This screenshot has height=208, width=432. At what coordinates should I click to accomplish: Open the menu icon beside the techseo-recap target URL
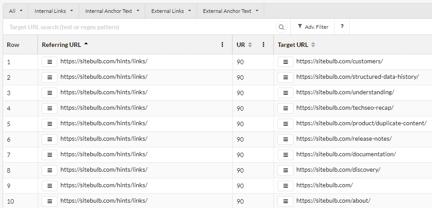pyautogui.click(x=285, y=108)
